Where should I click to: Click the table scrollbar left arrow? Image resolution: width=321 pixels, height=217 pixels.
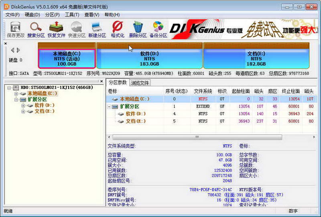(109, 137)
